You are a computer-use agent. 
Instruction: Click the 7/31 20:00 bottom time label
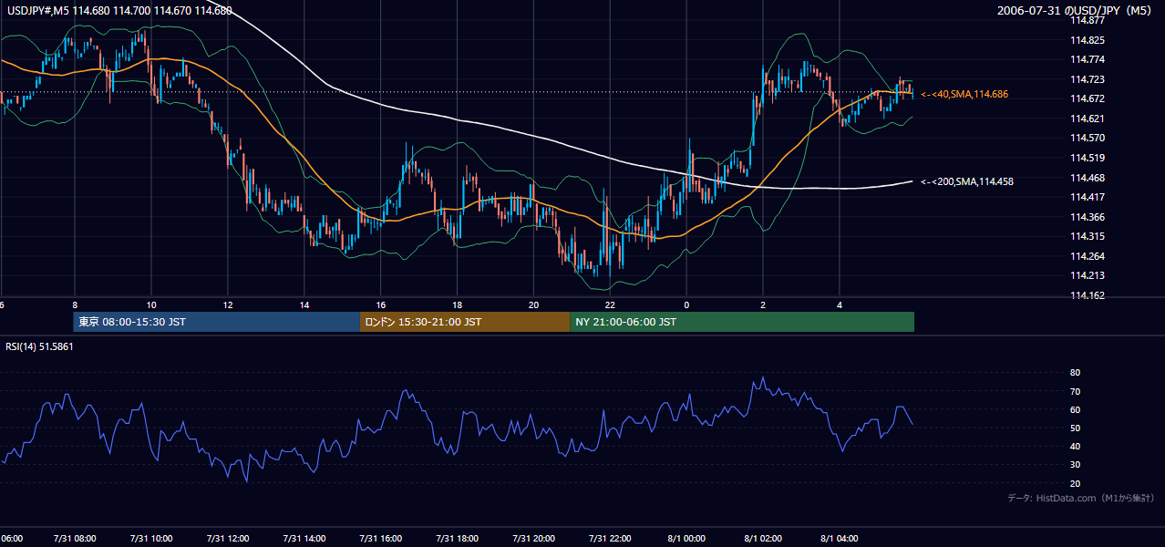(x=534, y=538)
